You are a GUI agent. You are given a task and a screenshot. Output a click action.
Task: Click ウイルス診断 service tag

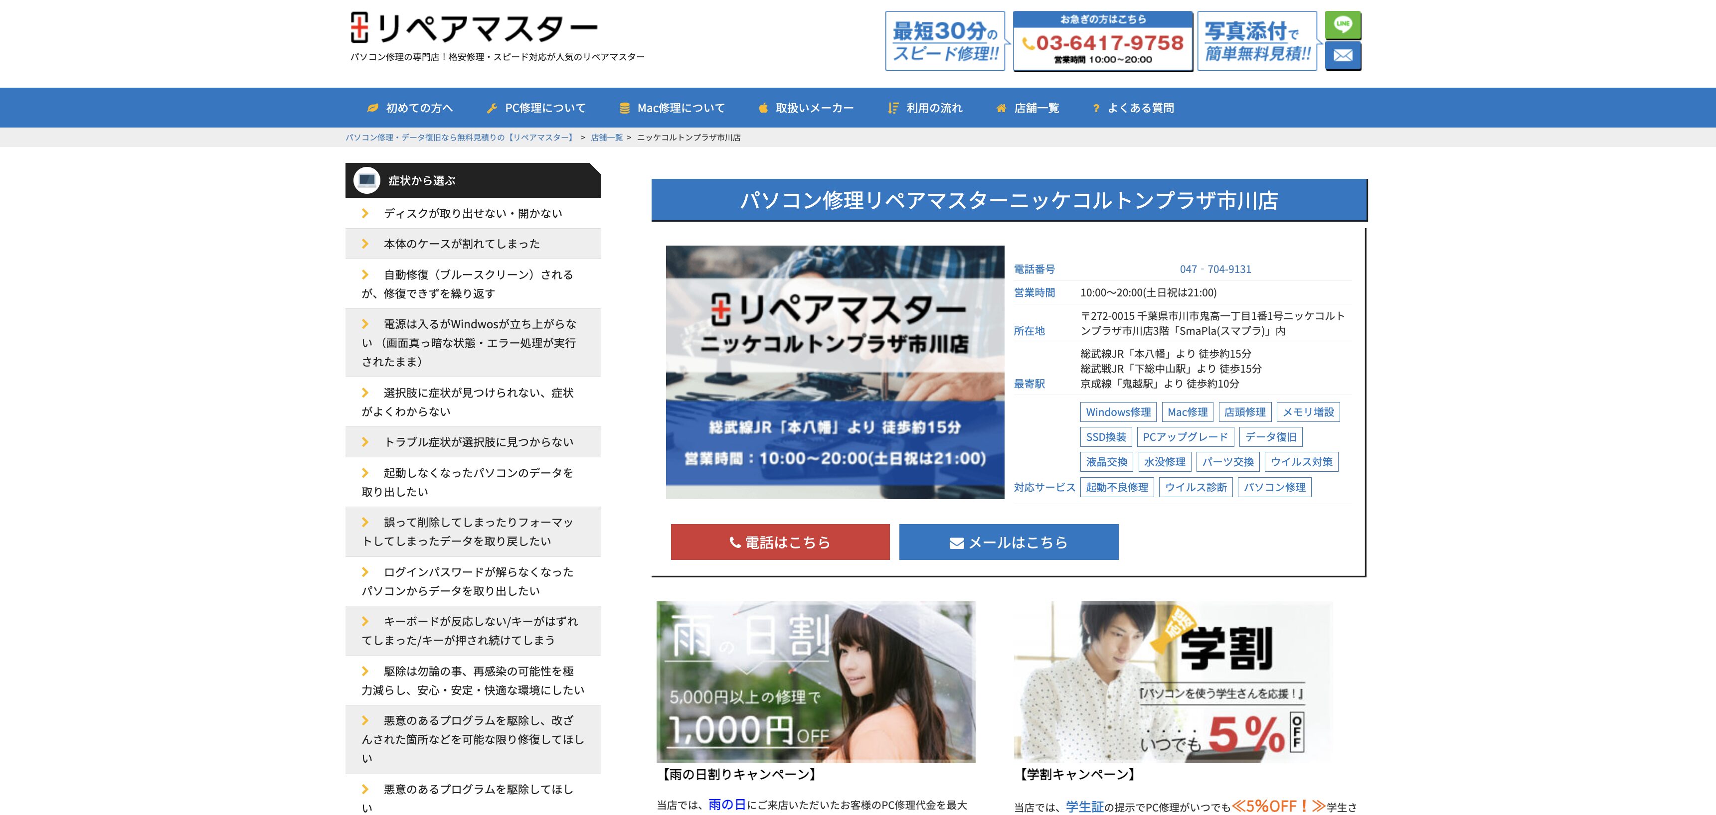(x=1196, y=487)
